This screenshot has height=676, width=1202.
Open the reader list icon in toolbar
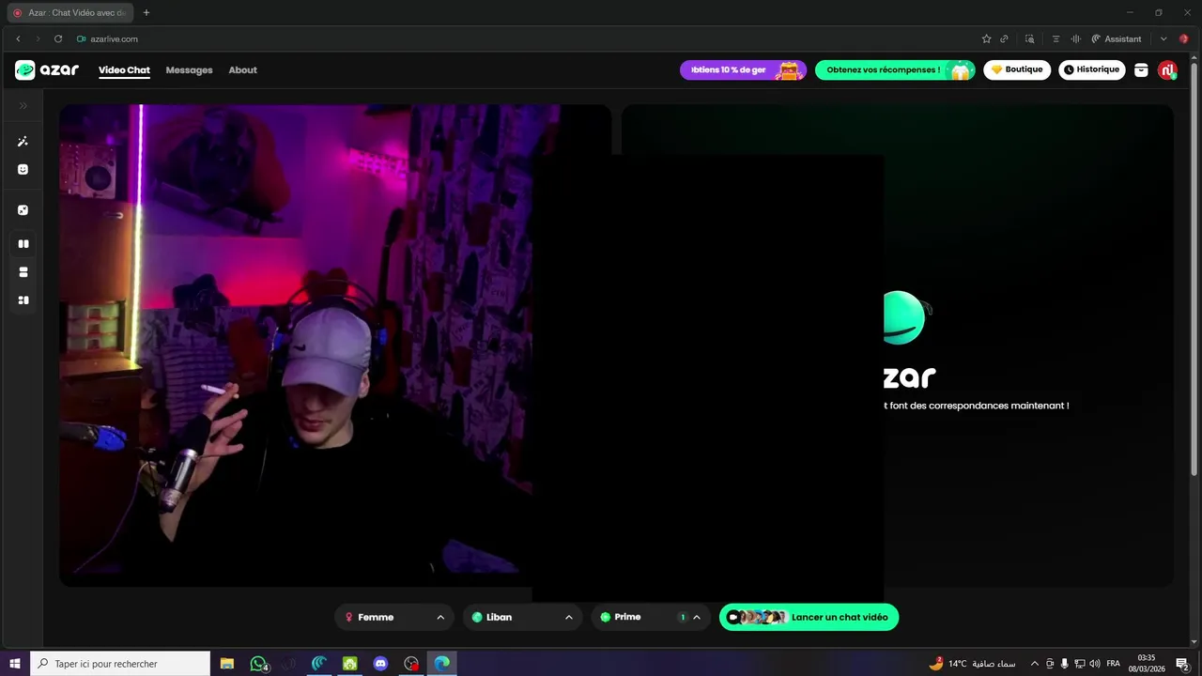point(1056,38)
